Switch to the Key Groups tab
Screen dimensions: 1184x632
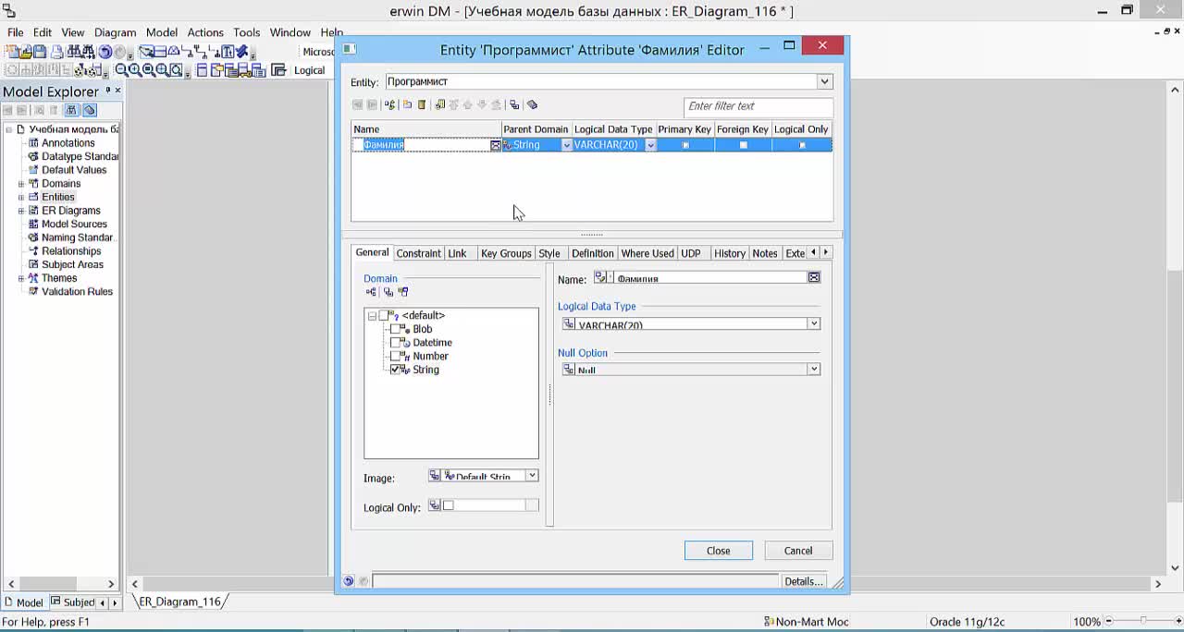506,253
